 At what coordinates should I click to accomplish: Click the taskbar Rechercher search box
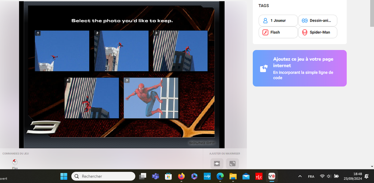click(103, 176)
